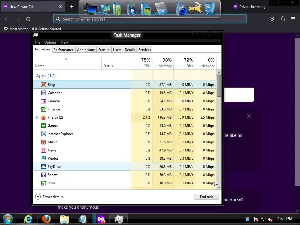Click the Name column sort arrow

tap(66, 59)
